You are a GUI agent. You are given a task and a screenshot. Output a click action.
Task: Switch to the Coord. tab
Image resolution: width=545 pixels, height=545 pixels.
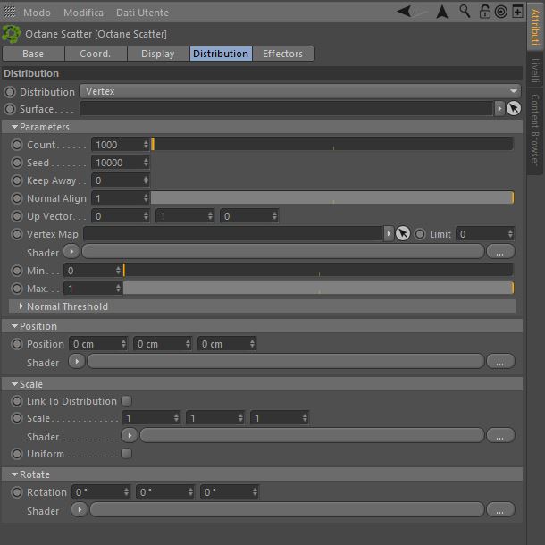point(96,54)
